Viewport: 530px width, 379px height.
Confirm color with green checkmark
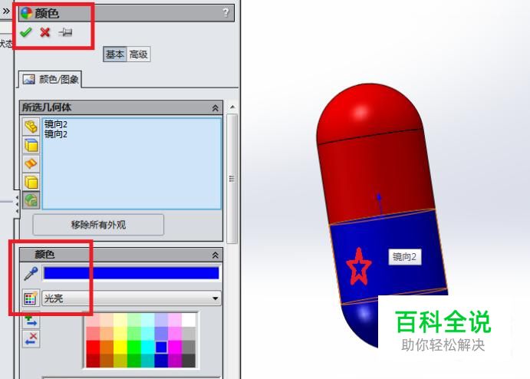click(25, 32)
